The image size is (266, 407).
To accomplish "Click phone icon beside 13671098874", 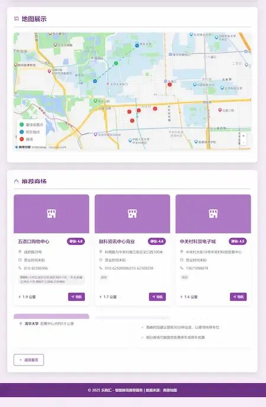I will pyautogui.click(x=181, y=268).
